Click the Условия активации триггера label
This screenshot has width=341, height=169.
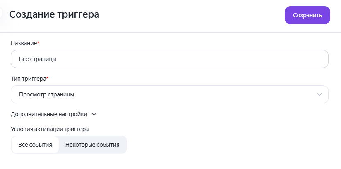50,129
